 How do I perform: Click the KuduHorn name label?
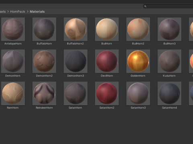click(x=169, y=76)
